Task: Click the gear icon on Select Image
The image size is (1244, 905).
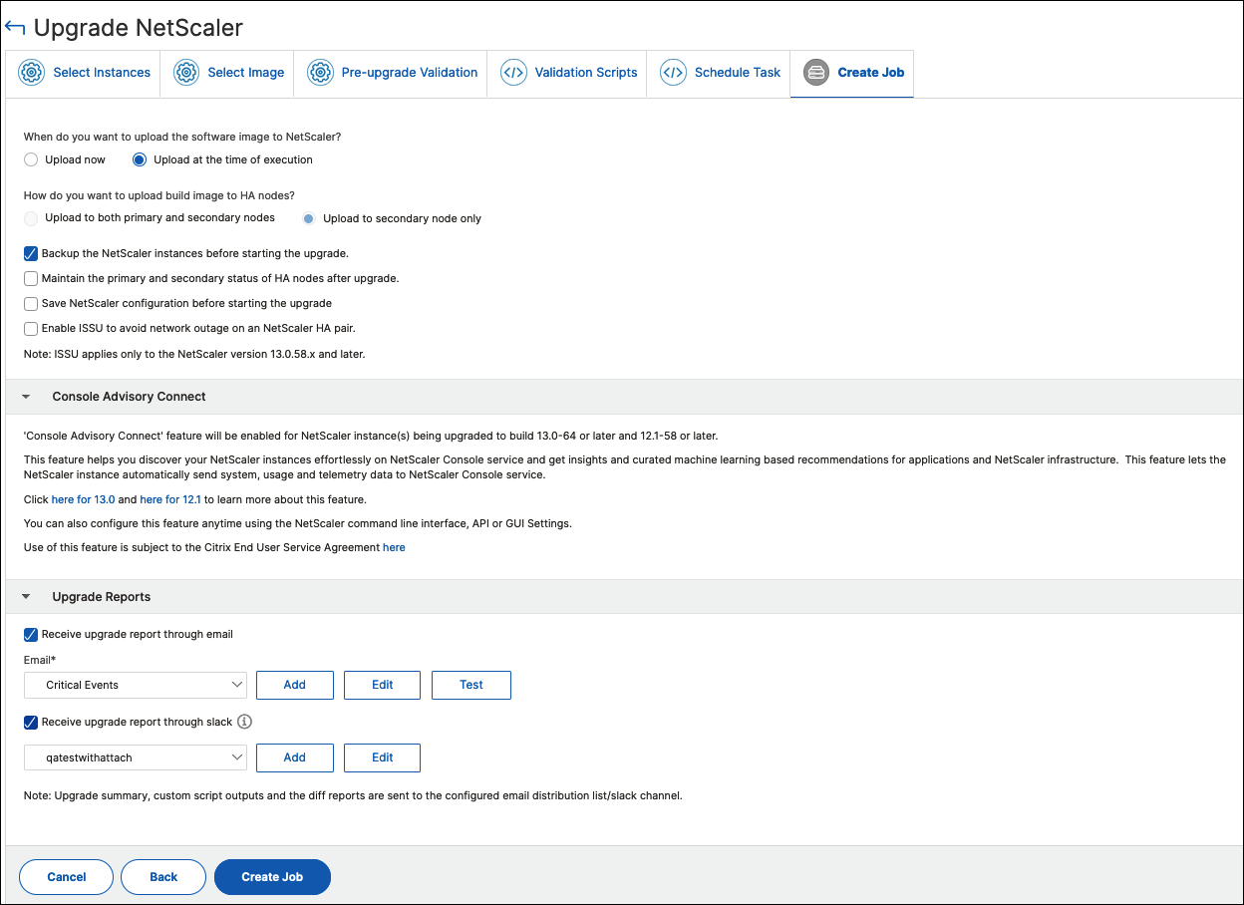Action: 186,73
